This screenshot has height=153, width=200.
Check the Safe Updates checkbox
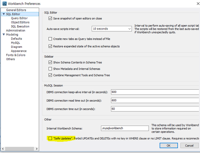[x=50, y=138]
